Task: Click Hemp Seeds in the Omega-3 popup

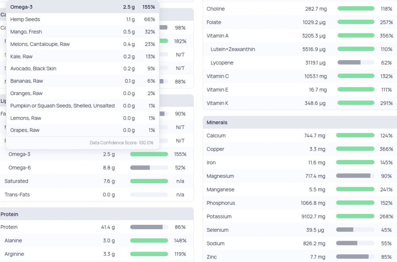Action: pos(25,19)
